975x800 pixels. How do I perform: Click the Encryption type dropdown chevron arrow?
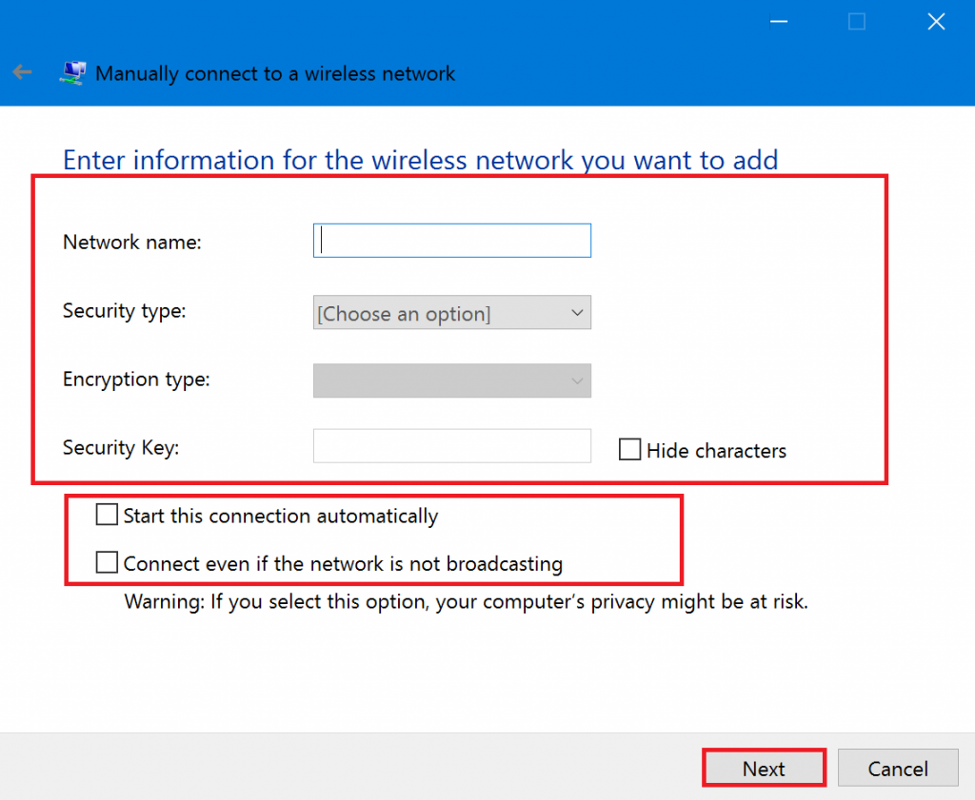(577, 380)
